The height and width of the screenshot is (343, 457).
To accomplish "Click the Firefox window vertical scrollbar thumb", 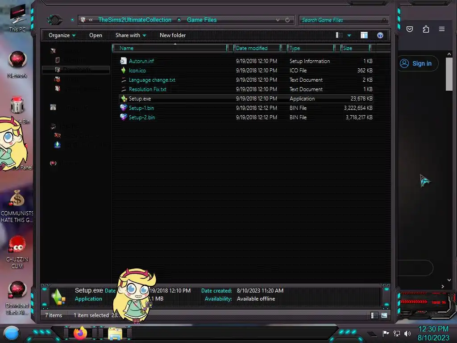I will pyautogui.click(x=449, y=74).
